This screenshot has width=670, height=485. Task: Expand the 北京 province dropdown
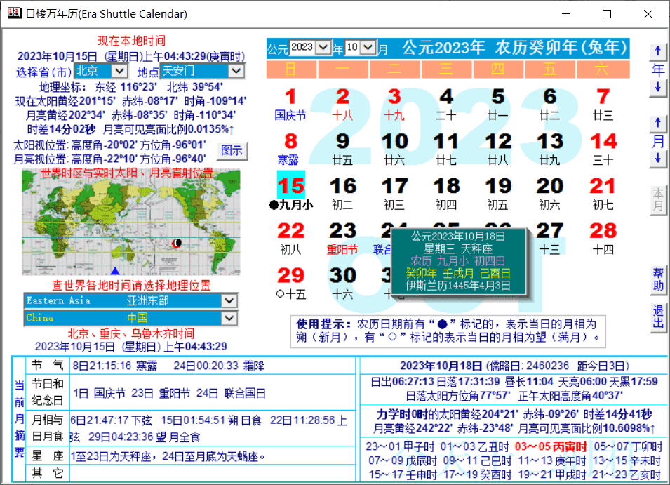pos(119,71)
